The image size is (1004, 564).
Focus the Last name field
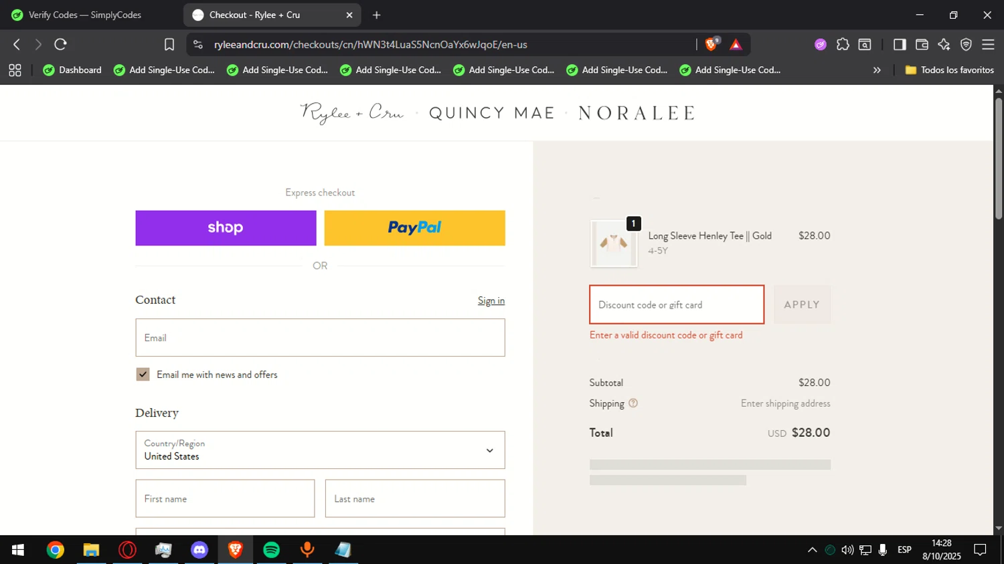415,498
